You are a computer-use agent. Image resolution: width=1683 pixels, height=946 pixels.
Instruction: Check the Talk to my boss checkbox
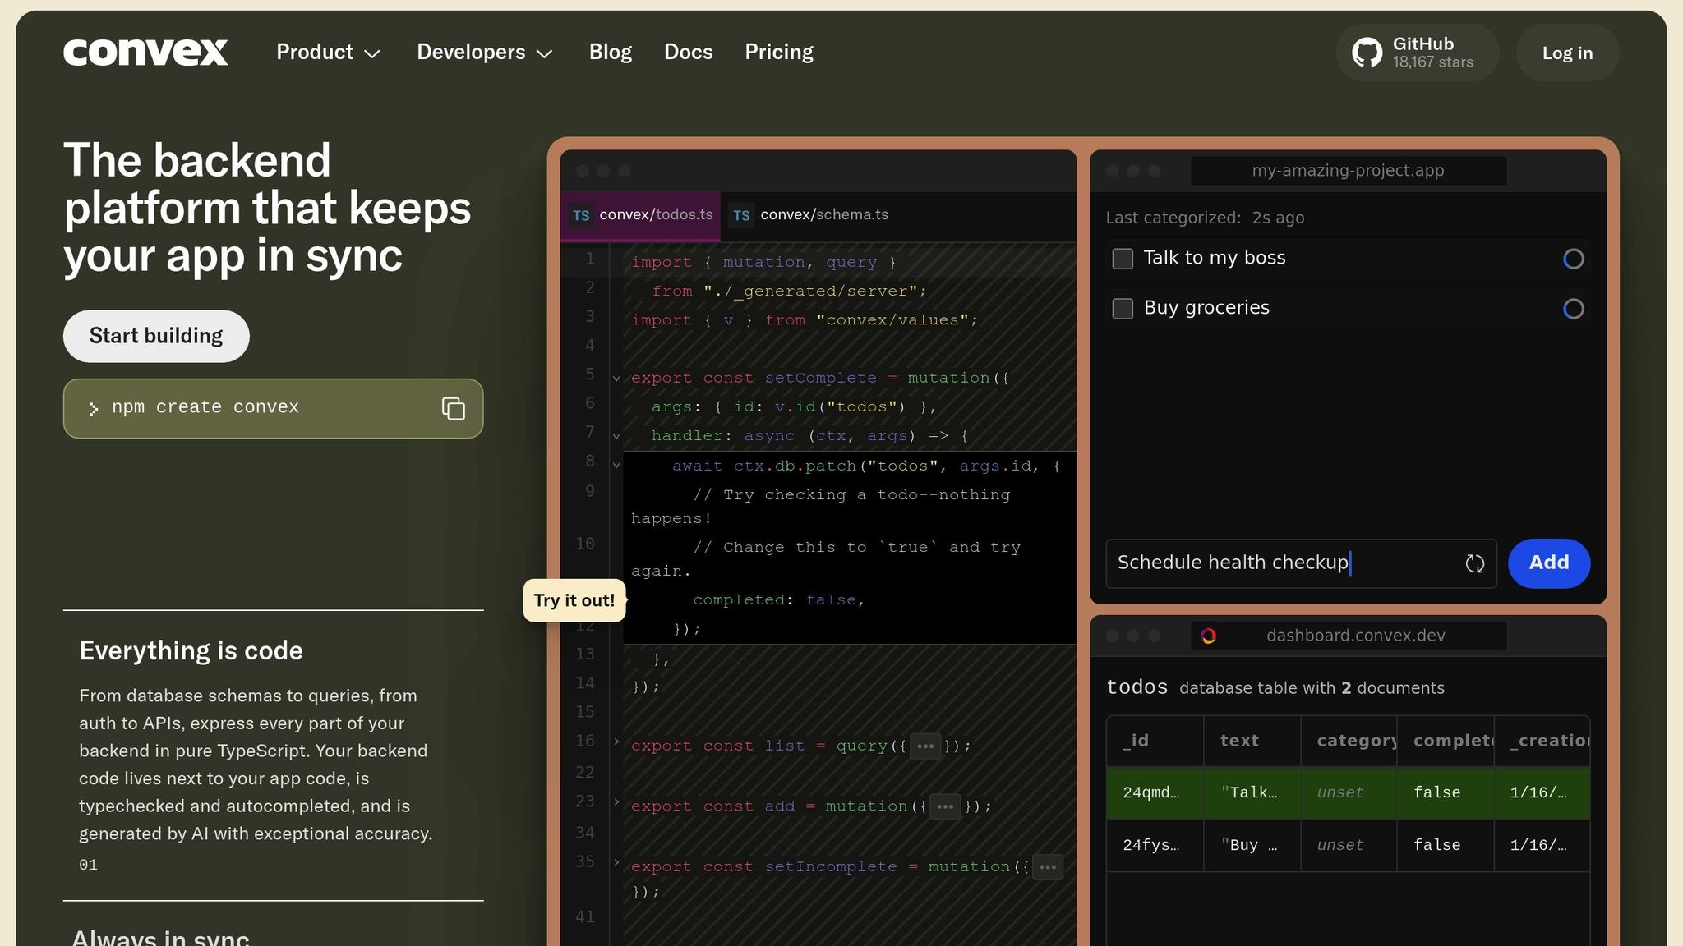tap(1123, 259)
